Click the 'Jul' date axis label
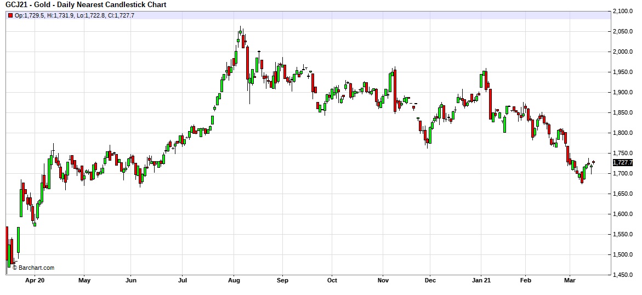 tap(183, 281)
